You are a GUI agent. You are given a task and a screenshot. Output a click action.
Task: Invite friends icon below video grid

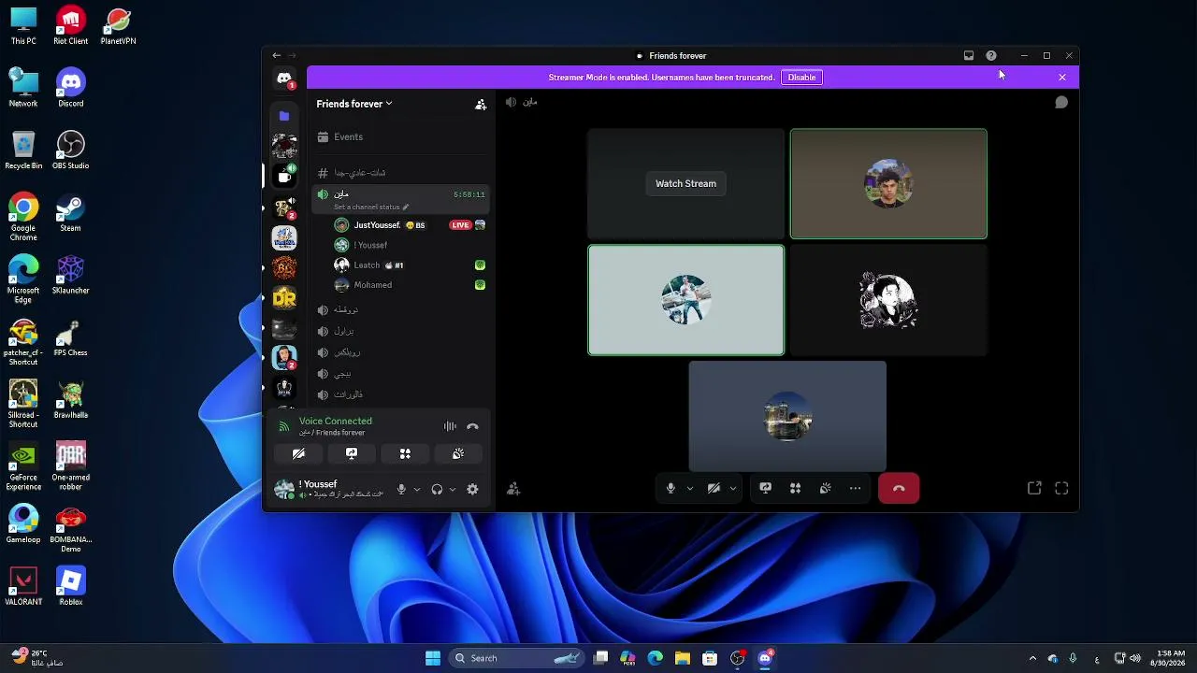point(513,488)
